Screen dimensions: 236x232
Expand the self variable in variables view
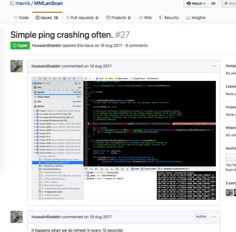coord(85,173)
